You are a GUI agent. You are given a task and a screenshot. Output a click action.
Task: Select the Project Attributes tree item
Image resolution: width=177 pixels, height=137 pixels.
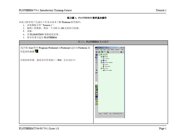tap(109, 62)
